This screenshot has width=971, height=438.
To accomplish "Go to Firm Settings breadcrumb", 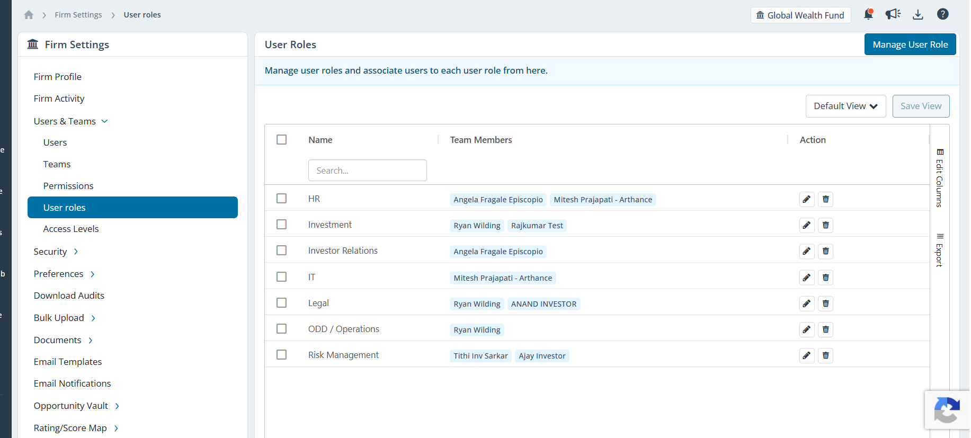I will coord(78,15).
